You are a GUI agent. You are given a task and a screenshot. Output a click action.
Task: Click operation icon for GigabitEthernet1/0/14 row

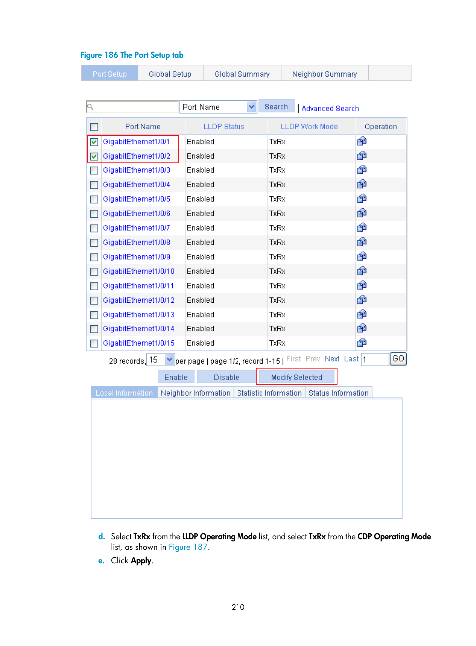pyautogui.click(x=362, y=329)
